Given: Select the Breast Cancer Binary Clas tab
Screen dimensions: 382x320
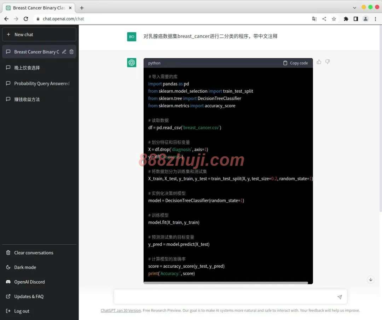Looking at the screenshot, I should (39, 8).
